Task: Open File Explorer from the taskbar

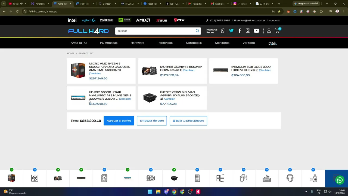Action: [x=158, y=192]
